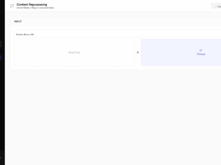Select the glowing purple icon in the left sidebar

1,57
